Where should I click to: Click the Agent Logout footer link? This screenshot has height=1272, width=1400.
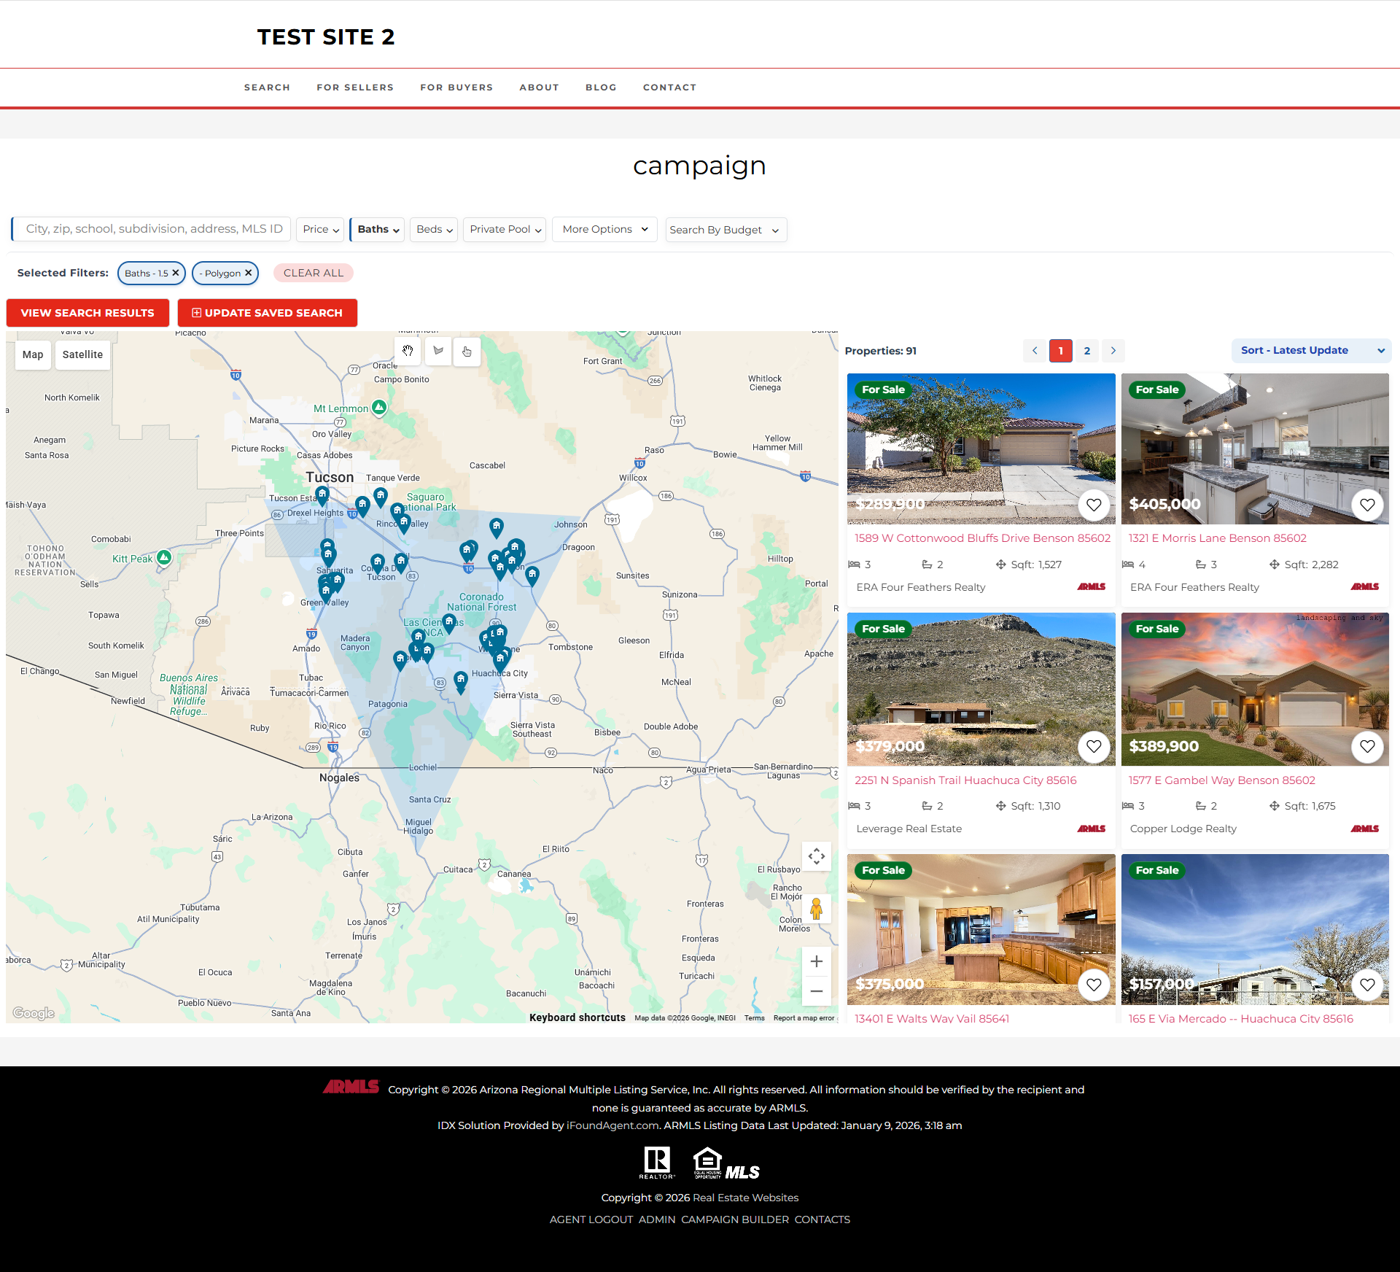[x=591, y=1219]
